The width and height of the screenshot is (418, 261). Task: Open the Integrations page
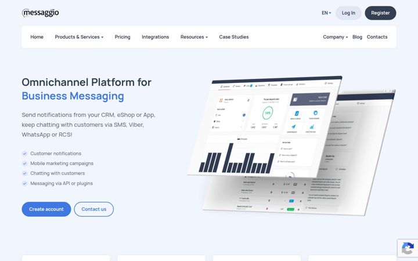pyautogui.click(x=156, y=37)
